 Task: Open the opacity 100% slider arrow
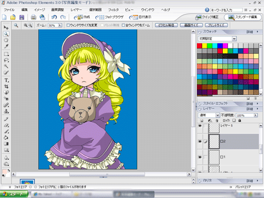pos(255,115)
